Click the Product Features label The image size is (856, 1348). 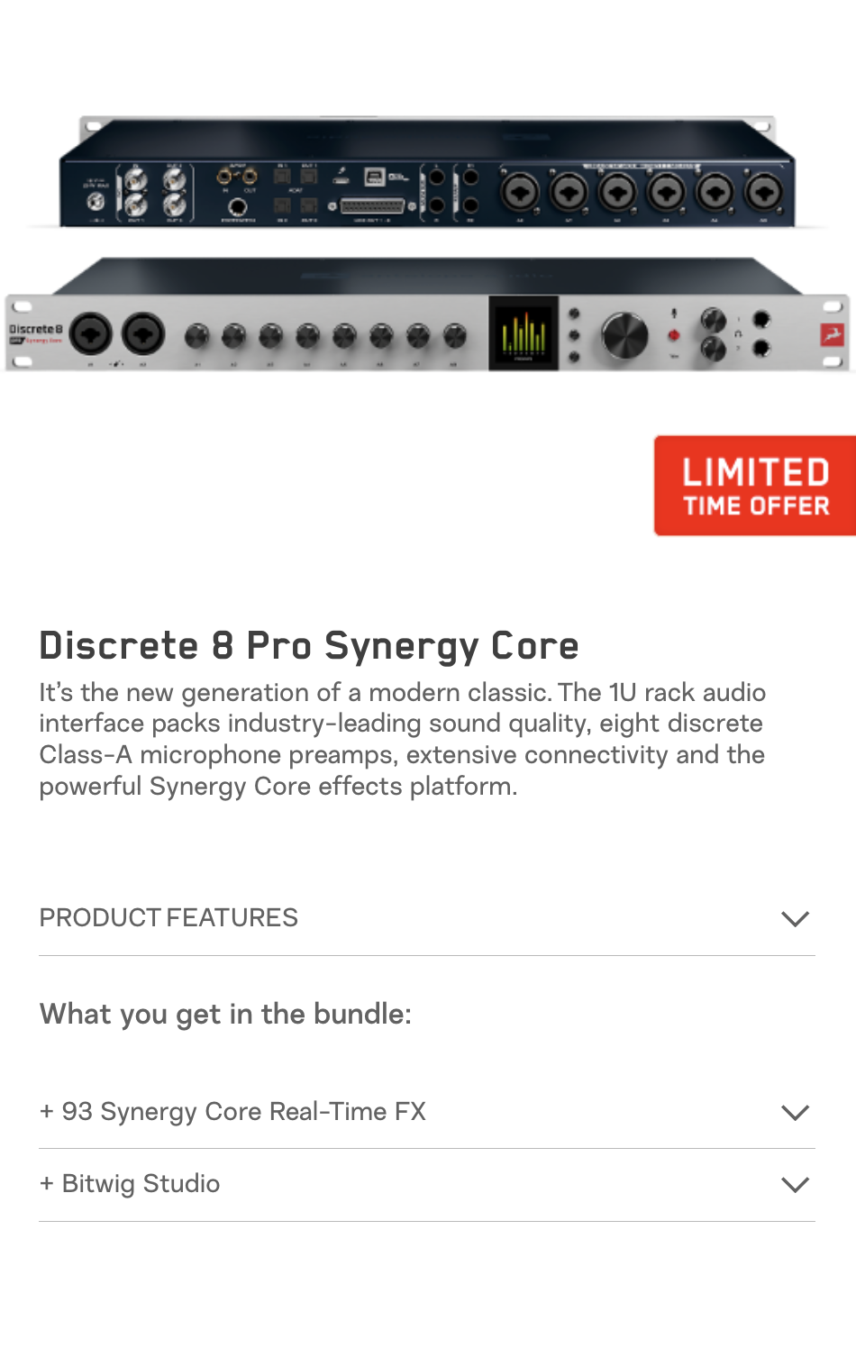pyautogui.click(x=168, y=917)
